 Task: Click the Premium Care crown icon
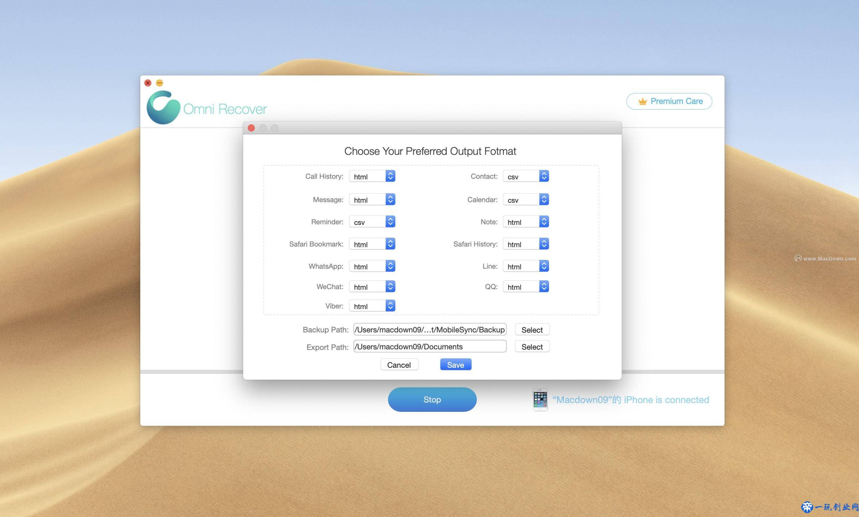coord(642,102)
